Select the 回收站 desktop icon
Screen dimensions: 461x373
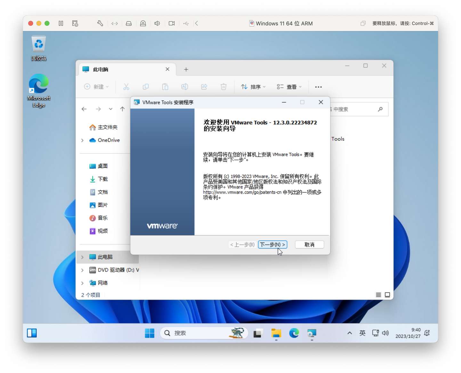pyautogui.click(x=39, y=48)
